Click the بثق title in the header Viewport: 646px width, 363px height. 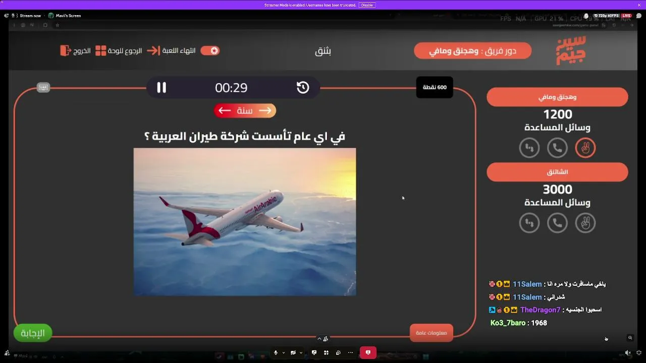323,51
